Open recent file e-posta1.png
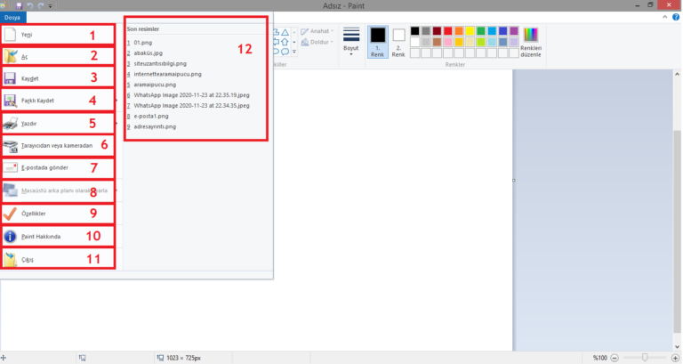683x364 pixels. coord(152,116)
